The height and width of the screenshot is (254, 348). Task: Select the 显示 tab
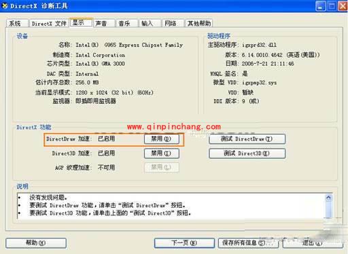pos(81,22)
